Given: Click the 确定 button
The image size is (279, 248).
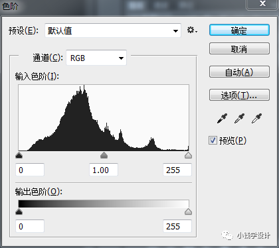Looking at the screenshot, I should (x=239, y=30).
